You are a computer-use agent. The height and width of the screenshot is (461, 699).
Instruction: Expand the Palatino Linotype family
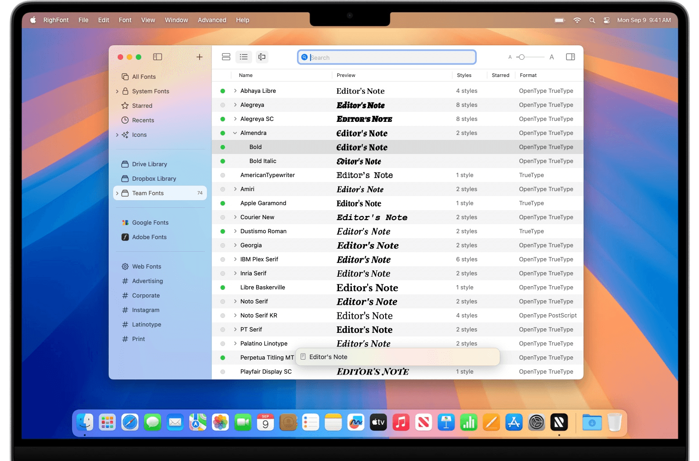(x=235, y=344)
